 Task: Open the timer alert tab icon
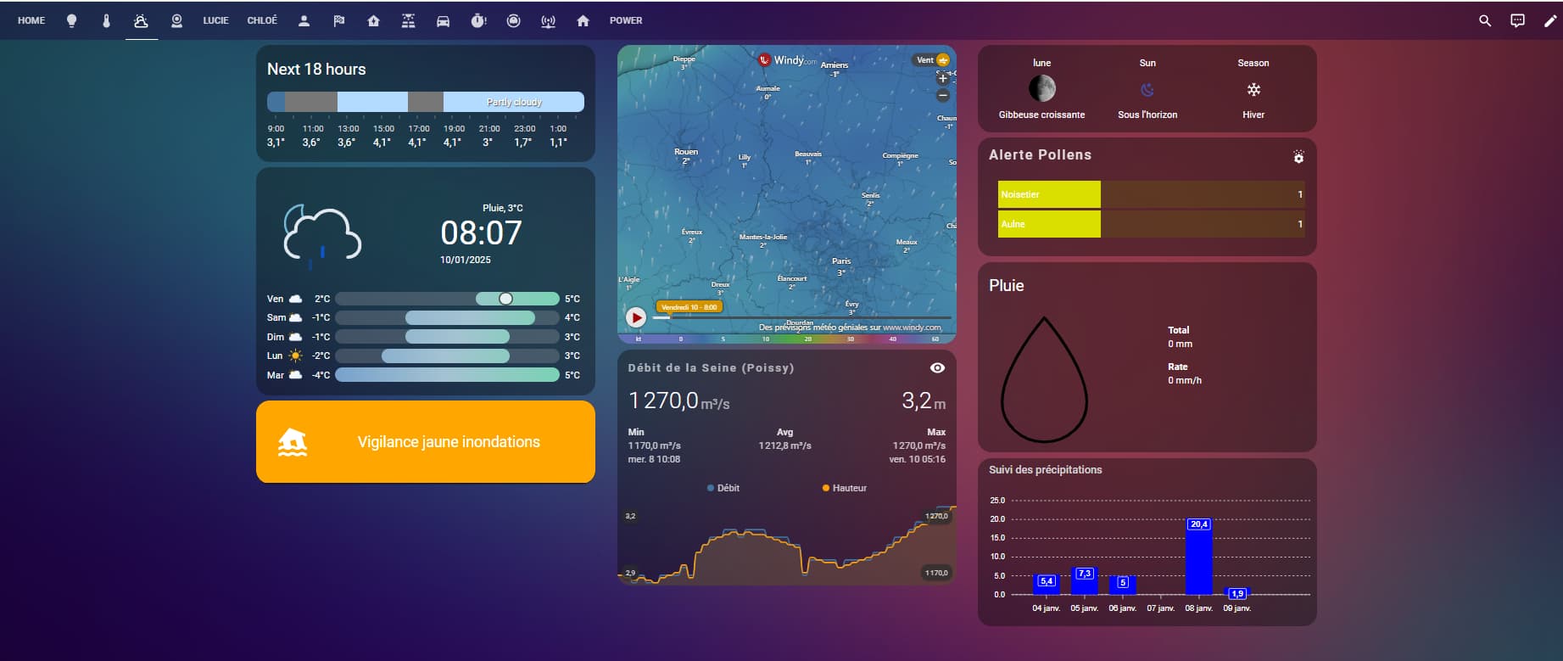pos(478,20)
